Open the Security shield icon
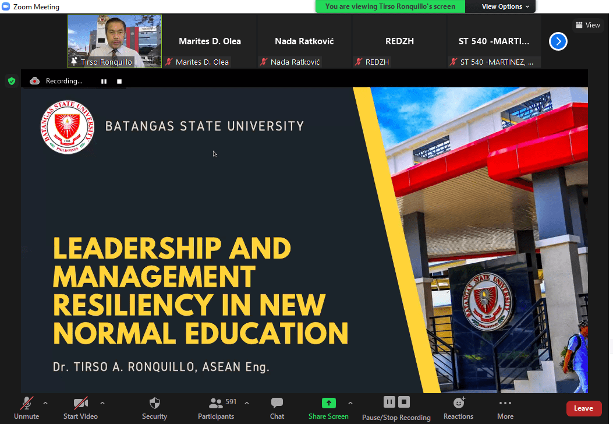Viewport: 613px width, 424px height. 154,403
